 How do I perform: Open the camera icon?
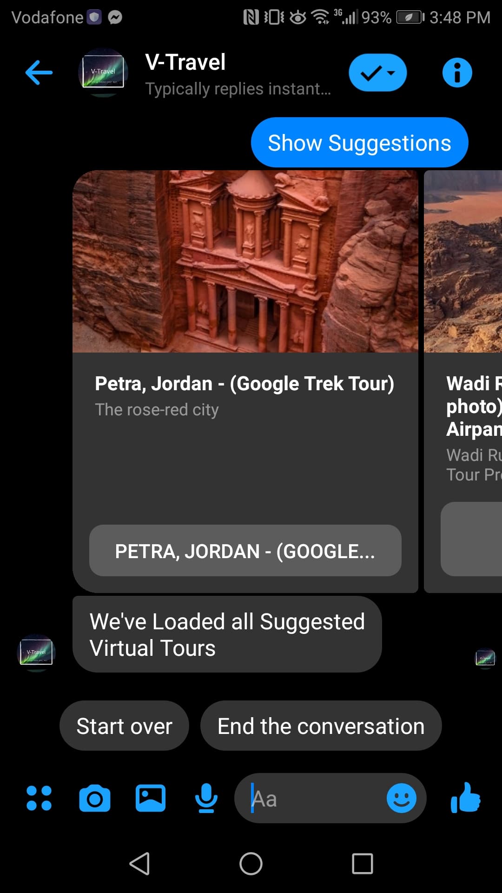tap(95, 798)
